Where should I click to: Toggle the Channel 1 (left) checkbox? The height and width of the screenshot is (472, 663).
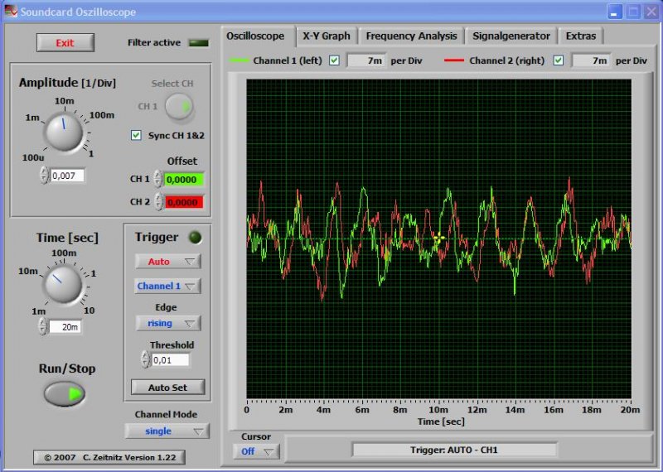(334, 60)
